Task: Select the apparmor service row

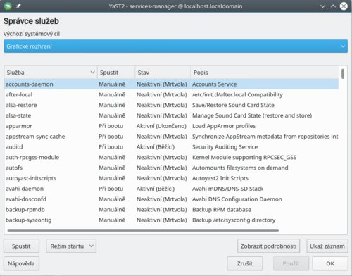Action: tap(171, 126)
